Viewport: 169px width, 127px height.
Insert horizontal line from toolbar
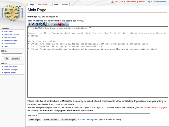(67, 24)
